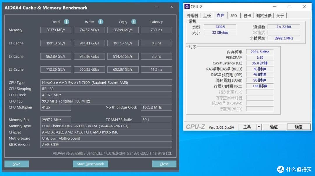Open the SPD tab in CPU-Z
Viewport: 315px width, 176px height.
click(234, 16)
